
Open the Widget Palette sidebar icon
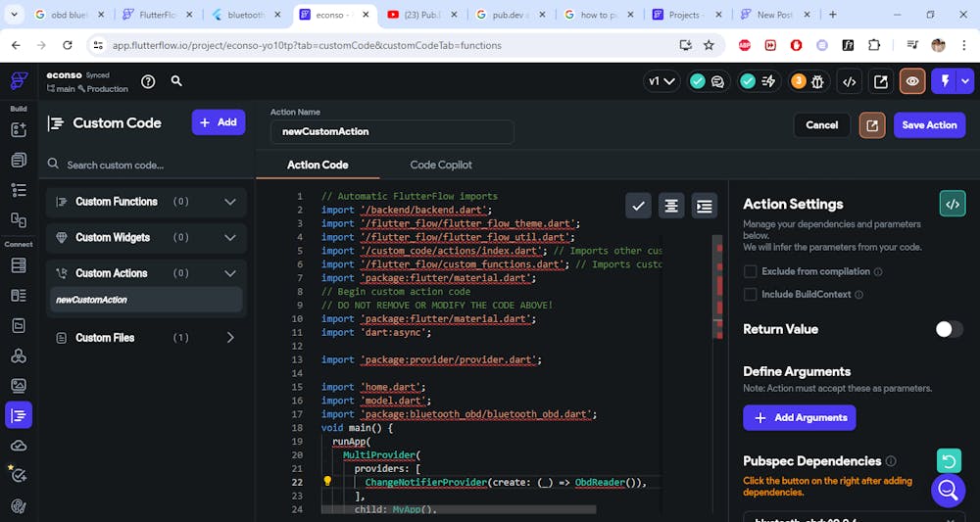[19, 130]
